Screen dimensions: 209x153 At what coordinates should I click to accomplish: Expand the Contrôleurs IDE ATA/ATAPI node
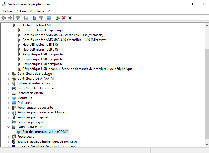[x=9, y=79]
